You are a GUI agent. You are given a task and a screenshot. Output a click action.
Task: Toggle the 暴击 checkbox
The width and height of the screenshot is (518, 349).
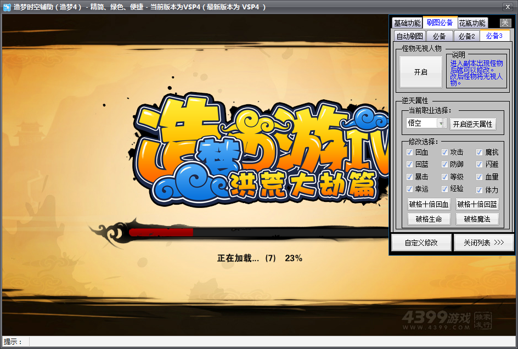[409, 177]
